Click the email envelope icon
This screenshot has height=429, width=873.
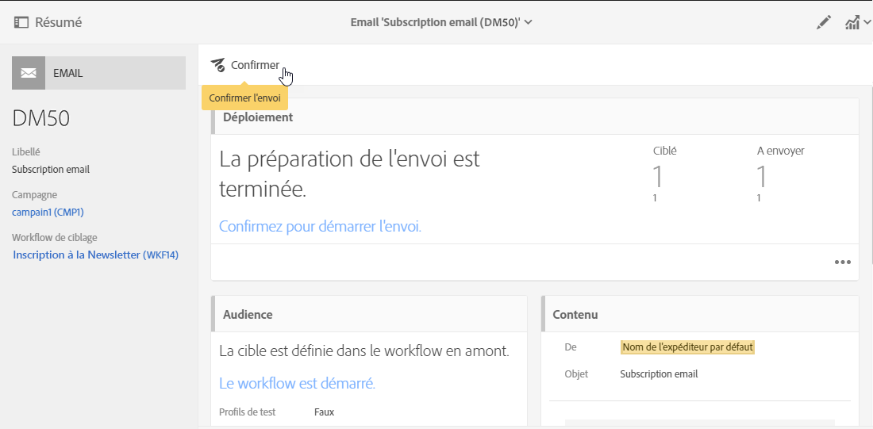[29, 73]
